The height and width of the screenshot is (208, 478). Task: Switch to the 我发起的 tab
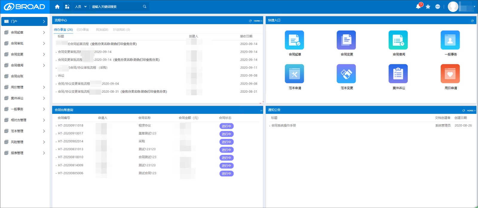point(102,30)
